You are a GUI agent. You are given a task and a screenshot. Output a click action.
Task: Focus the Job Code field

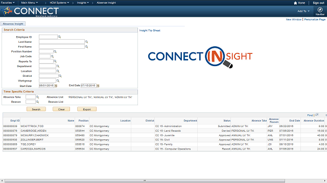pos(44,56)
